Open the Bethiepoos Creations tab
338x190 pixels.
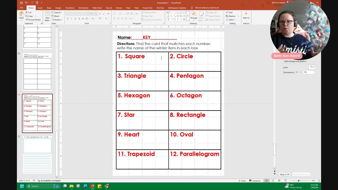(177, 8)
